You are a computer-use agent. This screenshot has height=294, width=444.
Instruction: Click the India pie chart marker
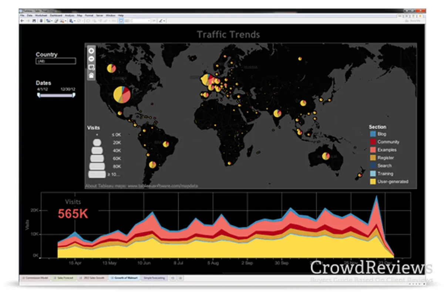tap(277, 113)
